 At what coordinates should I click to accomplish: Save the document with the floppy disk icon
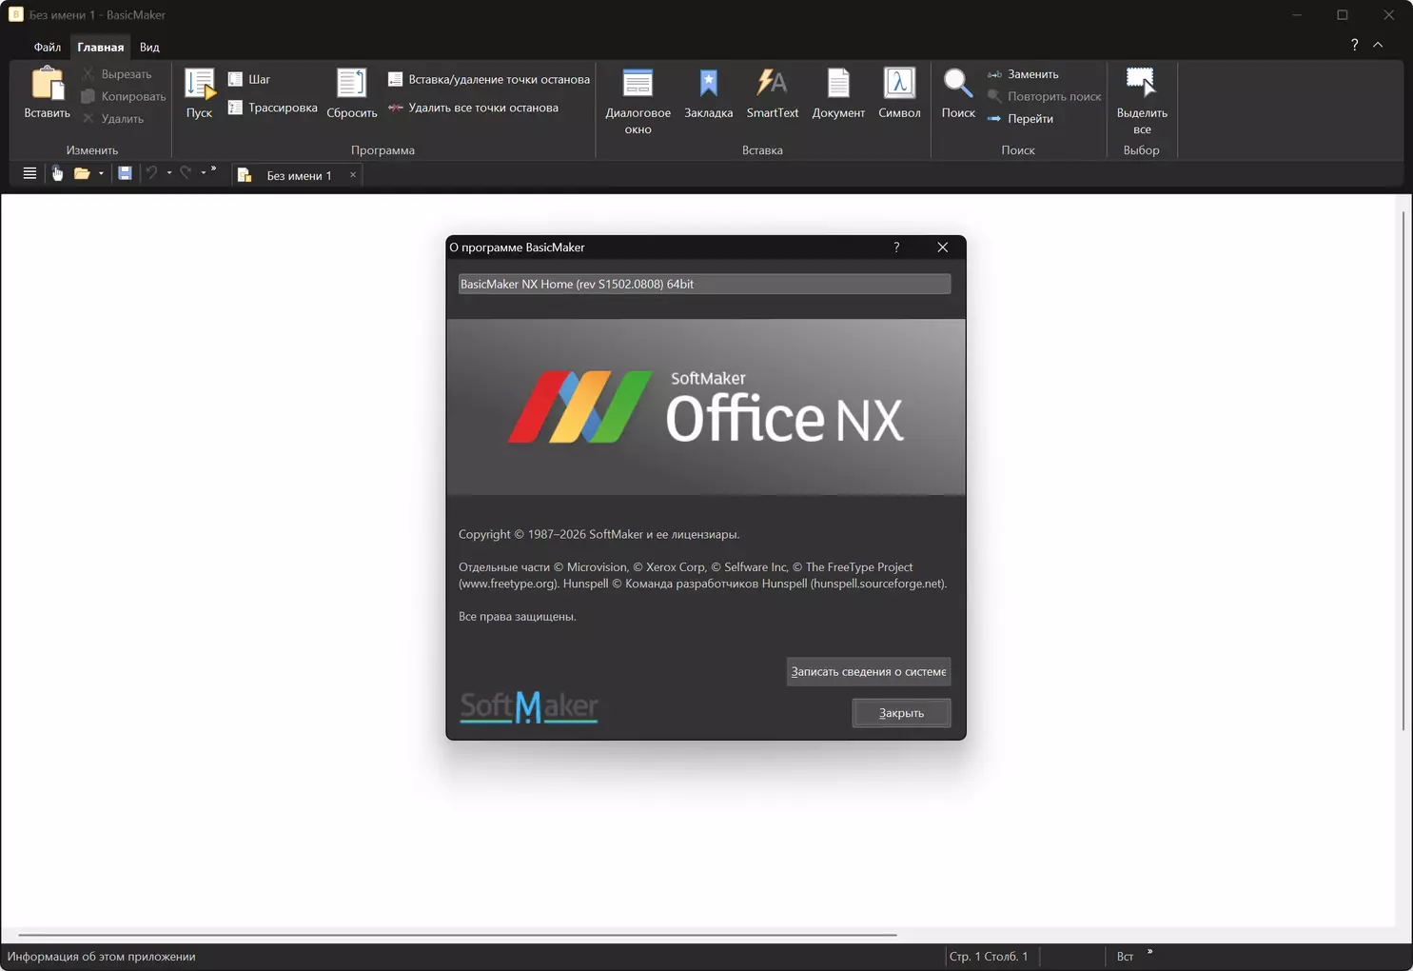click(x=125, y=173)
